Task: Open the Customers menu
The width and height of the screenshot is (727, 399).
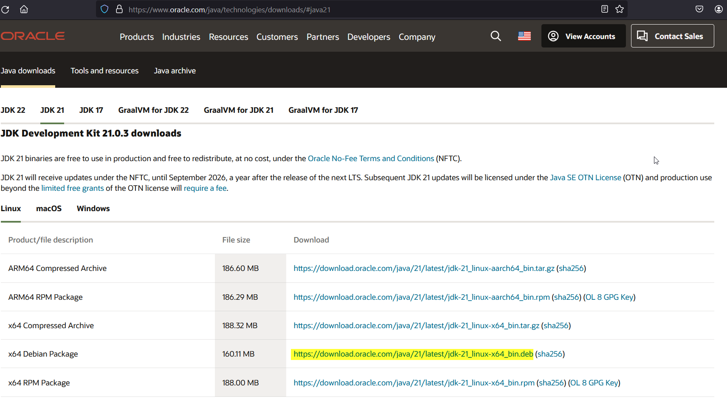Action: click(x=277, y=37)
